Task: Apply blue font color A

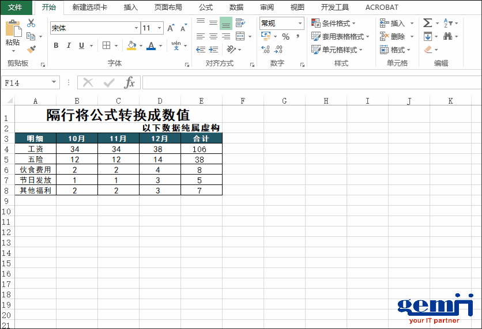Action: (x=151, y=46)
